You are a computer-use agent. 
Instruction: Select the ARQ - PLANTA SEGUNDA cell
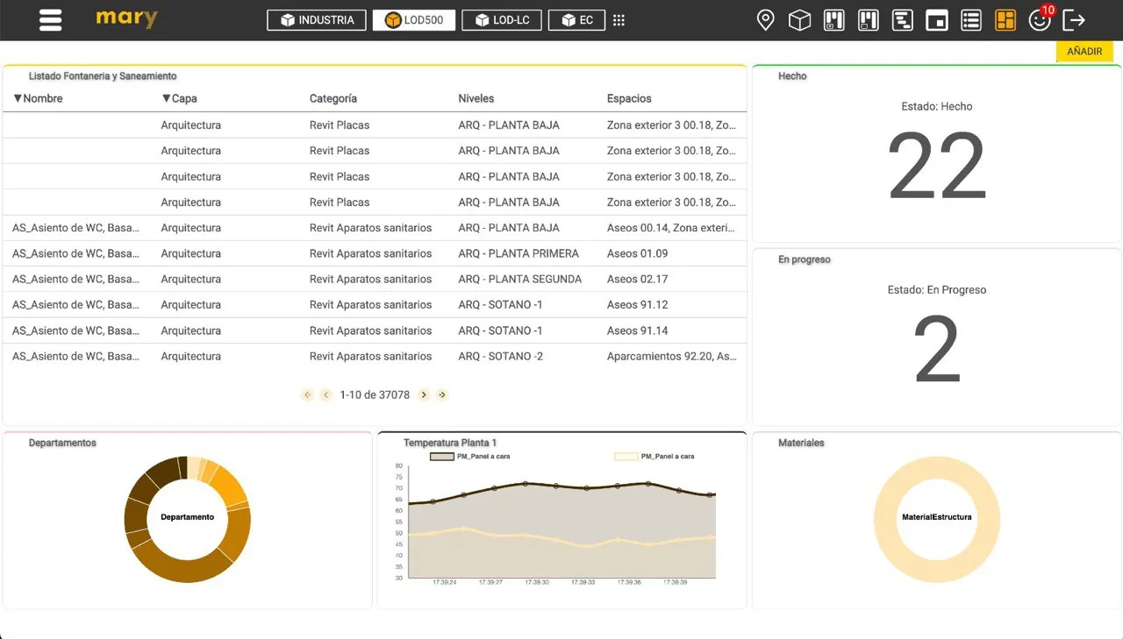520,279
